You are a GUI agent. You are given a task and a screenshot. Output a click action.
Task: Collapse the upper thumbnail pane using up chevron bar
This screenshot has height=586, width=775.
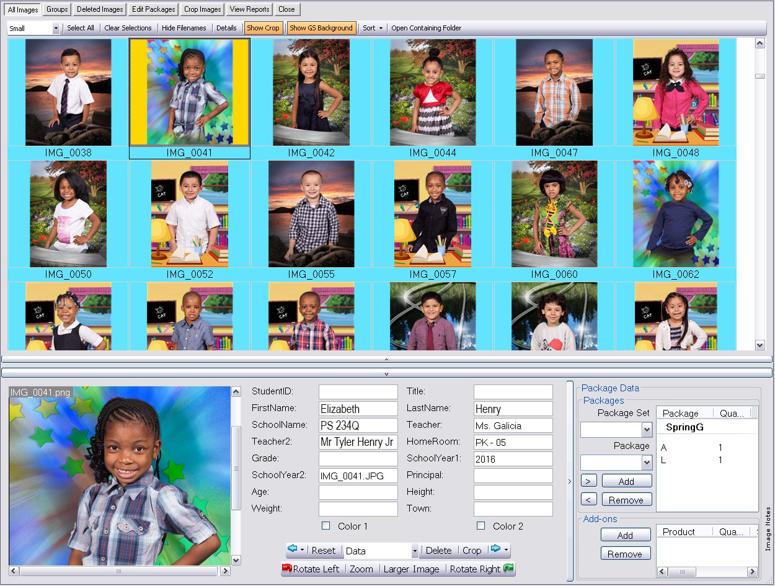coord(387,359)
